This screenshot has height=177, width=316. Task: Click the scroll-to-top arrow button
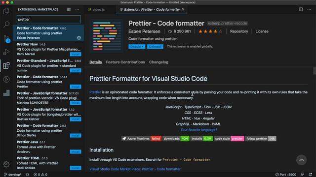coord(301,160)
